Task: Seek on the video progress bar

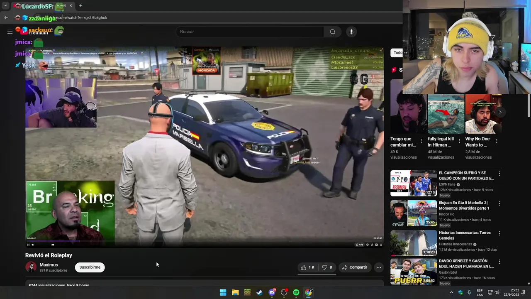Action: point(205,241)
